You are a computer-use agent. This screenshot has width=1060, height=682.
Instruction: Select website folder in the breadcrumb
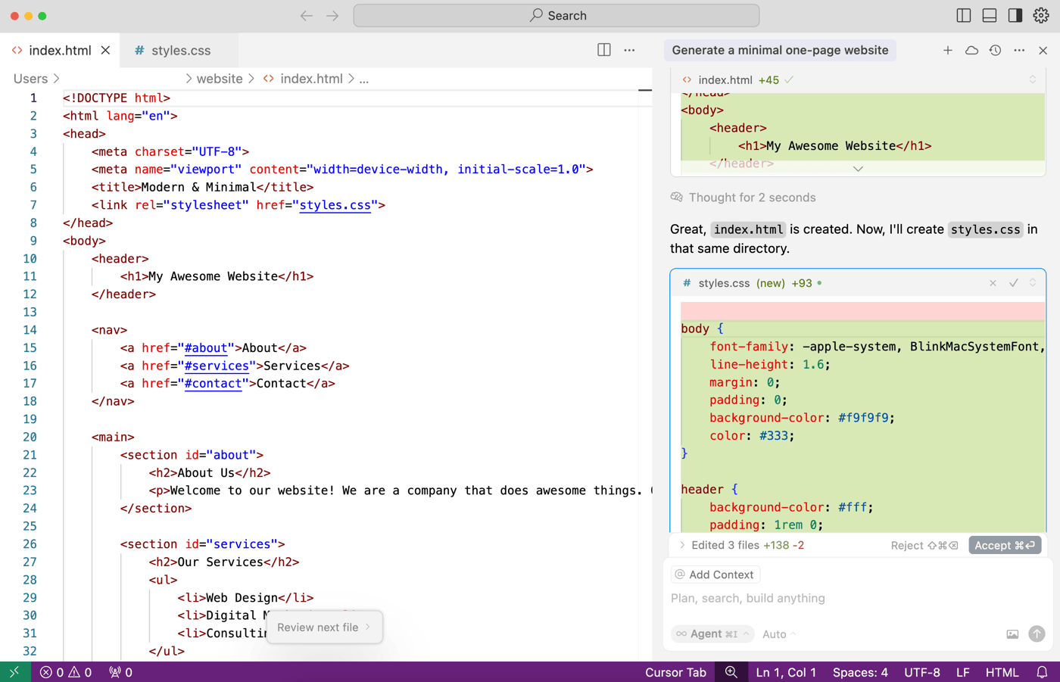click(x=220, y=79)
